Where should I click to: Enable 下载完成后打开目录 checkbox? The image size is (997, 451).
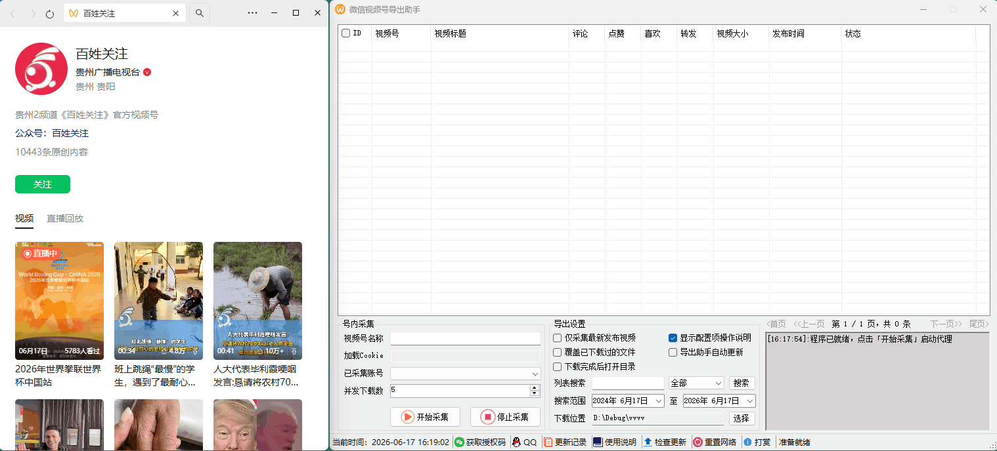[x=557, y=366]
